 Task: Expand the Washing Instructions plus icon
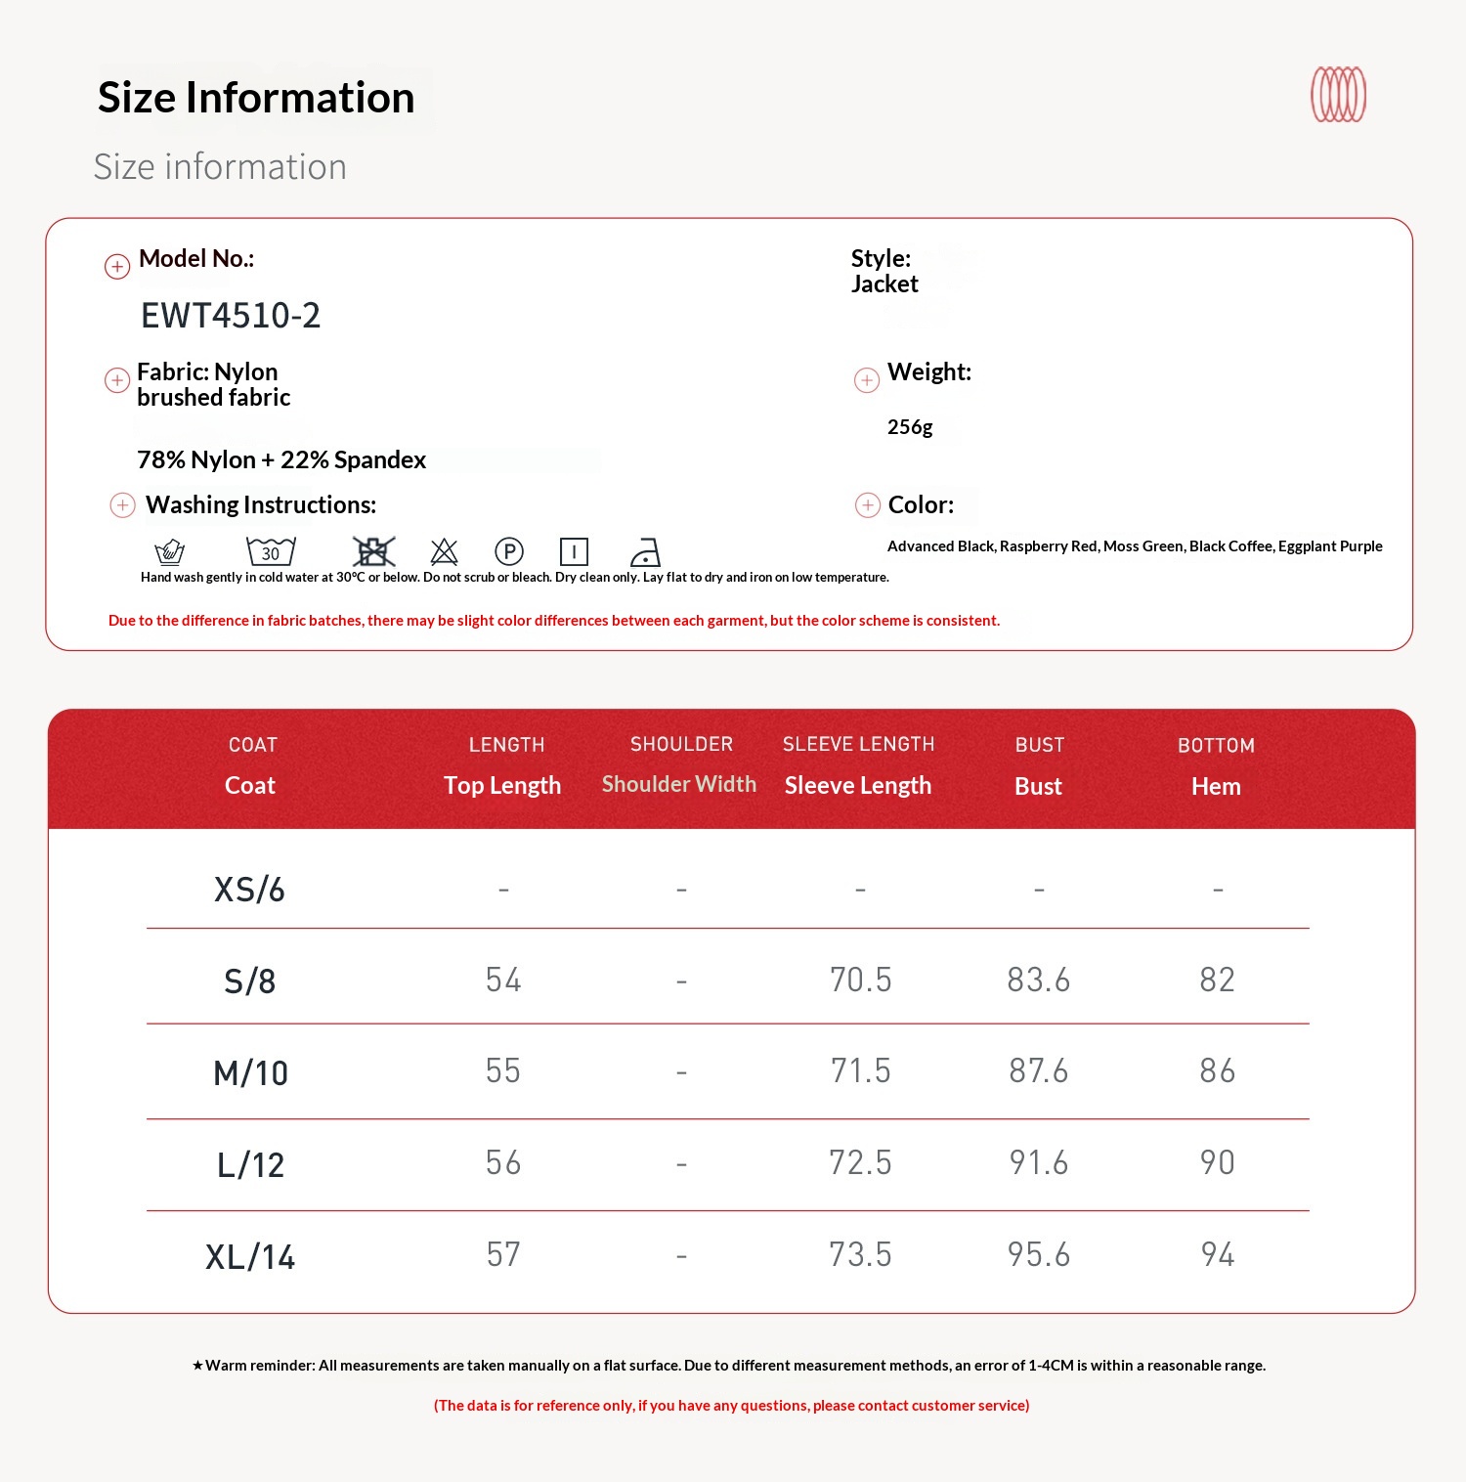pos(122,505)
